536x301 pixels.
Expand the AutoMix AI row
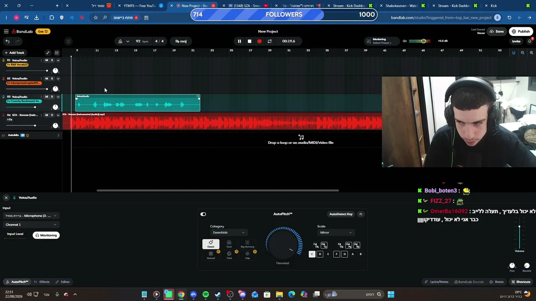58,135
